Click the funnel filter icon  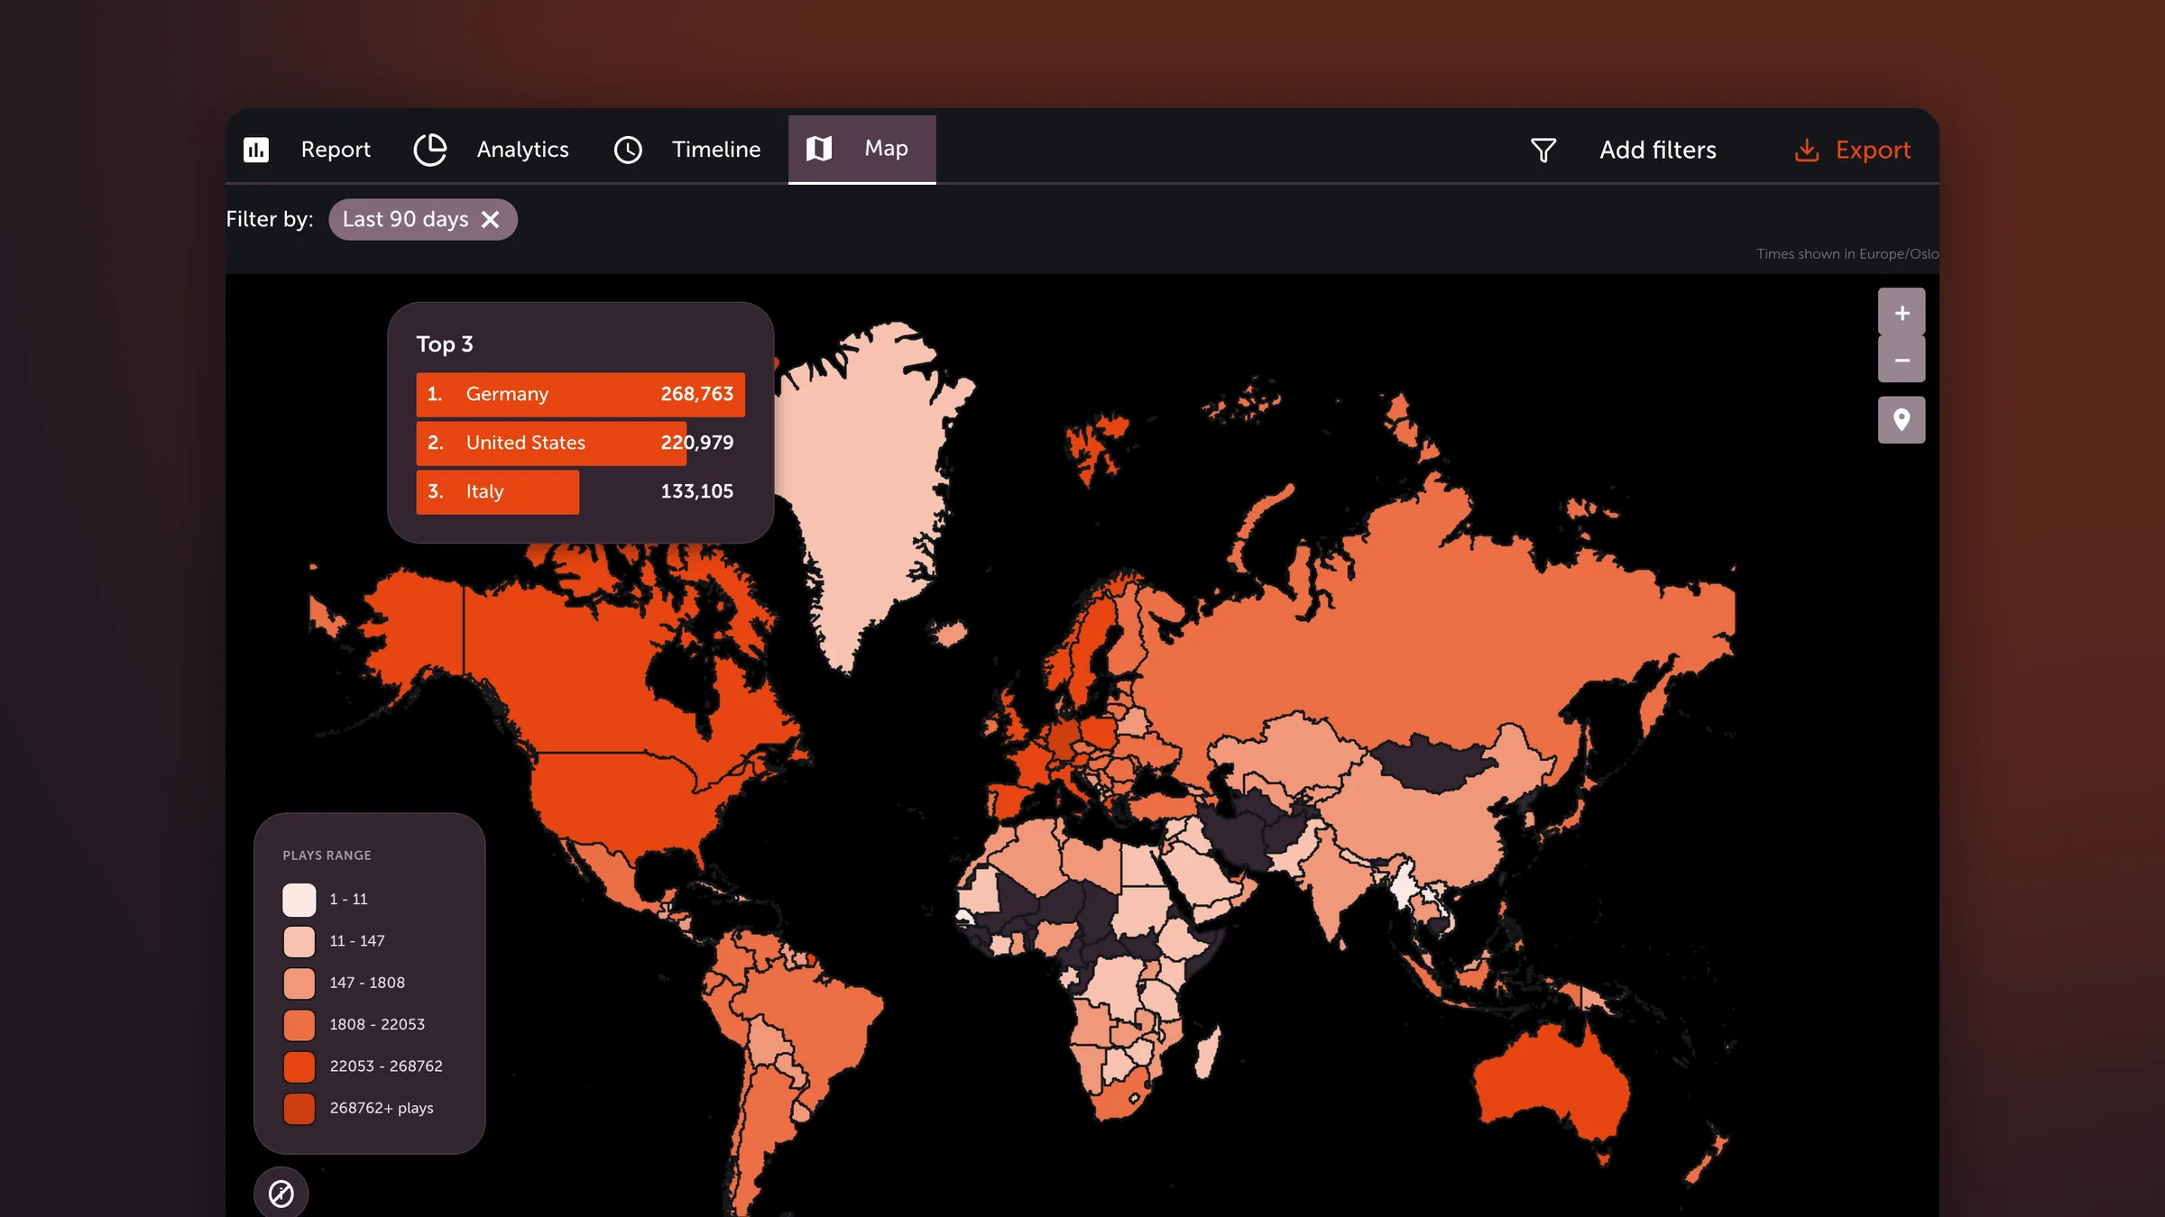(x=1543, y=150)
